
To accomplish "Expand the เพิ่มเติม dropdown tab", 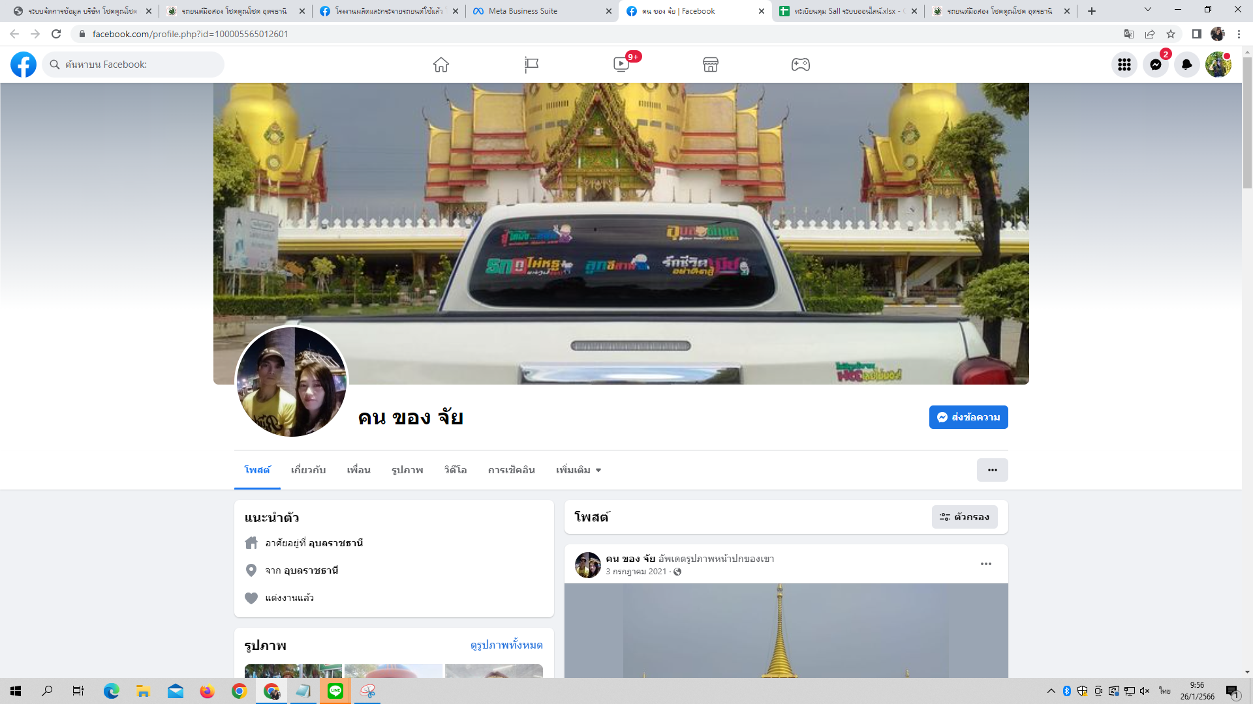I will (578, 470).
